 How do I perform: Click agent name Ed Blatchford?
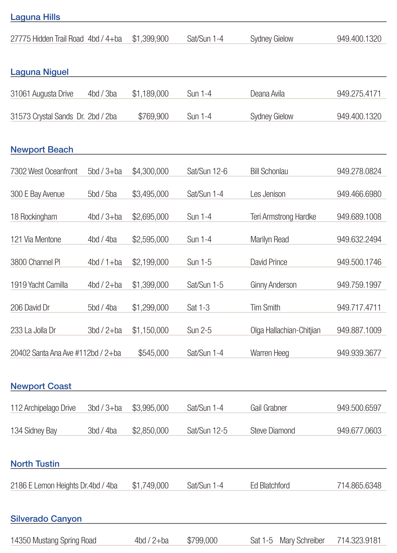pyautogui.click(x=270, y=486)
